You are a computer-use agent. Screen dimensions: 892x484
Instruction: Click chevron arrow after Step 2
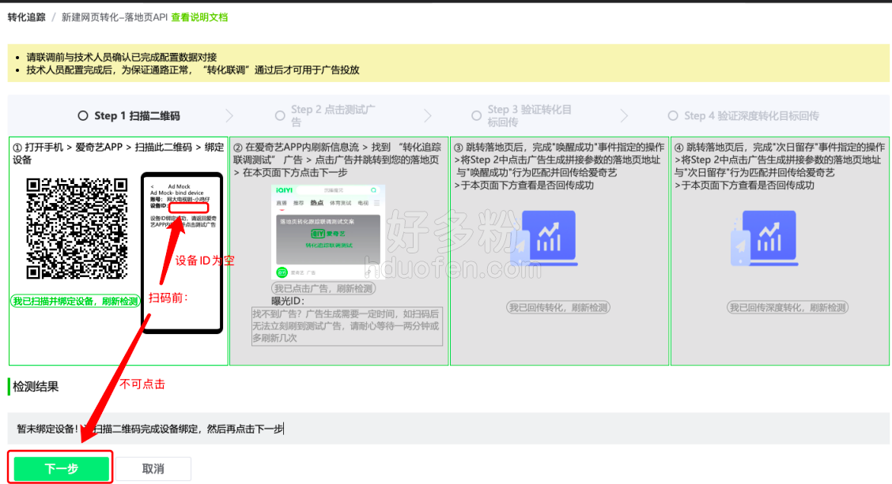pyautogui.click(x=428, y=116)
